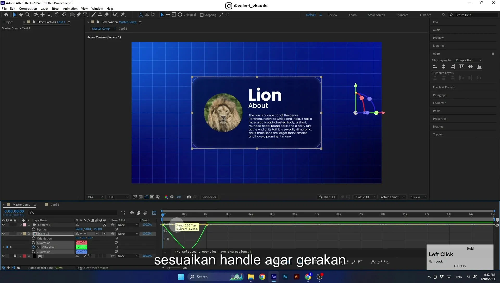Select the Eraser tool

[107, 15]
